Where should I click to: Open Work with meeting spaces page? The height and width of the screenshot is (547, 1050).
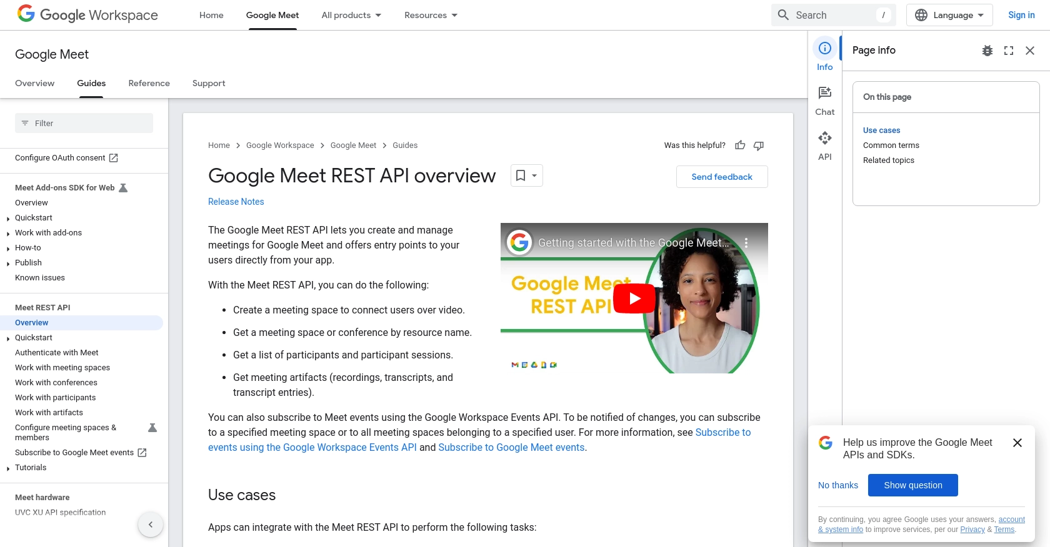pyautogui.click(x=62, y=368)
